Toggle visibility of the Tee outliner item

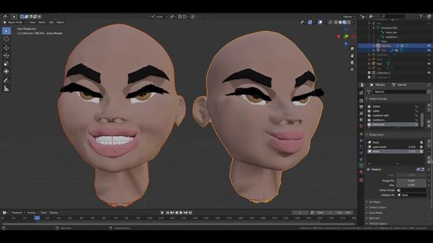coord(429,63)
